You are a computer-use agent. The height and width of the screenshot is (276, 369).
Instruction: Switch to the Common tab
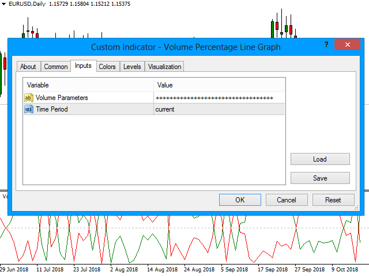(56, 67)
